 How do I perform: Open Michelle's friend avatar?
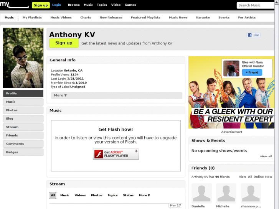226,193
